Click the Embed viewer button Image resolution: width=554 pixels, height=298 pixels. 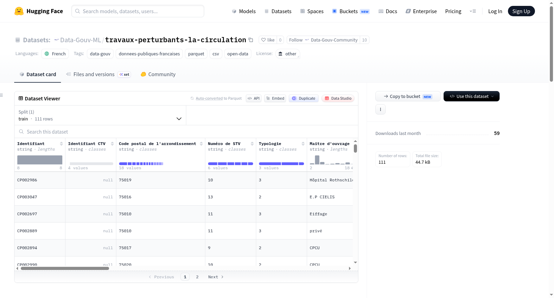[275, 98]
